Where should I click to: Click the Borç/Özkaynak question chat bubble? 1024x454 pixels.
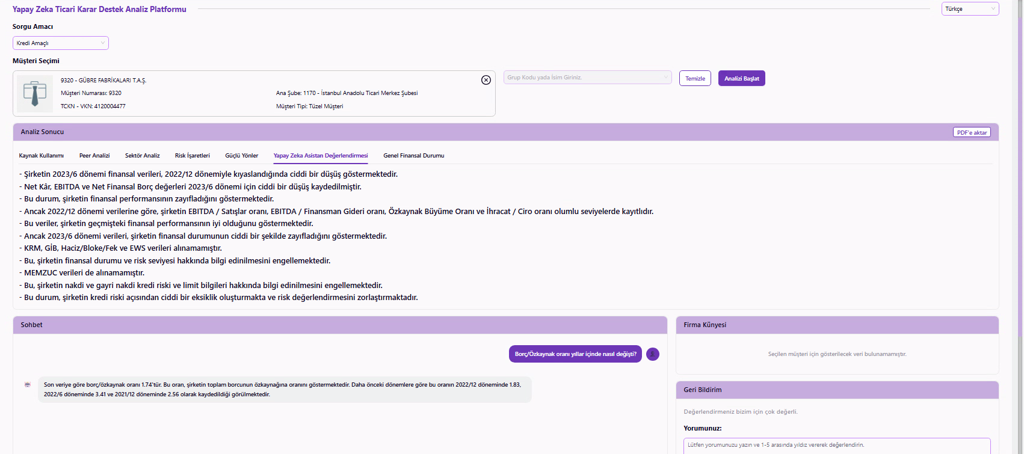pos(575,354)
